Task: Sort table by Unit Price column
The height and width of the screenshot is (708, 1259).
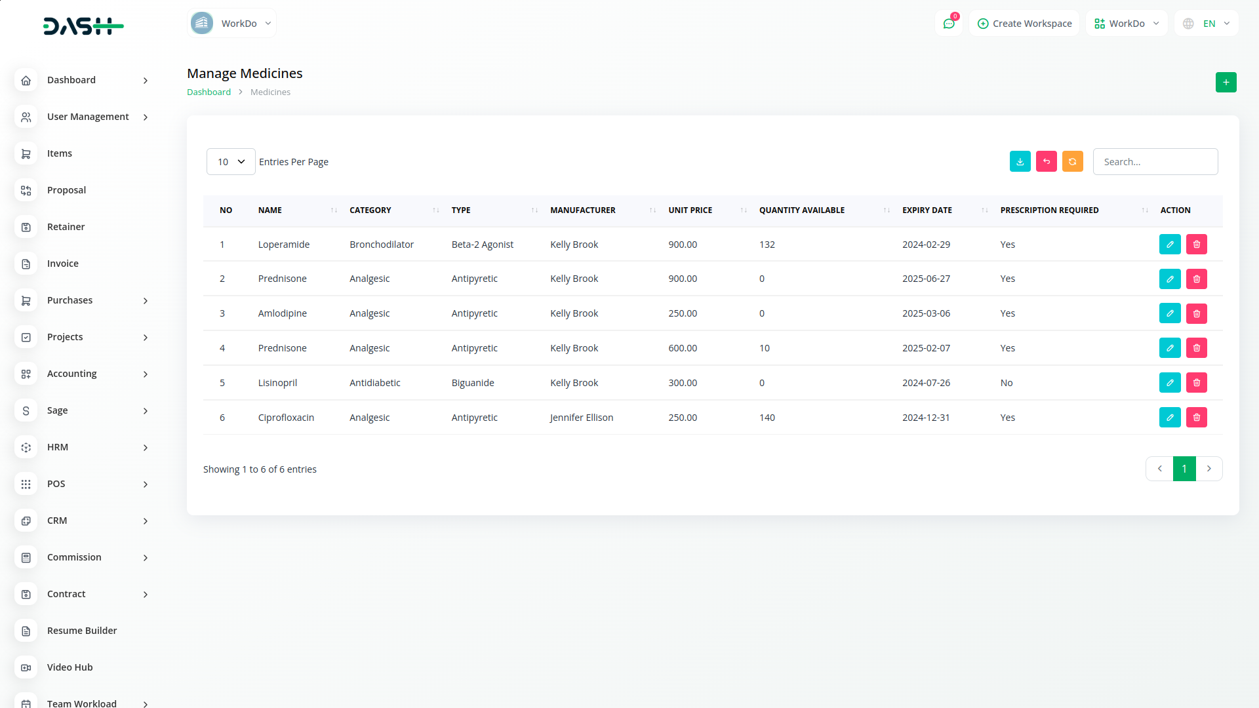Action: pos(690,210)
